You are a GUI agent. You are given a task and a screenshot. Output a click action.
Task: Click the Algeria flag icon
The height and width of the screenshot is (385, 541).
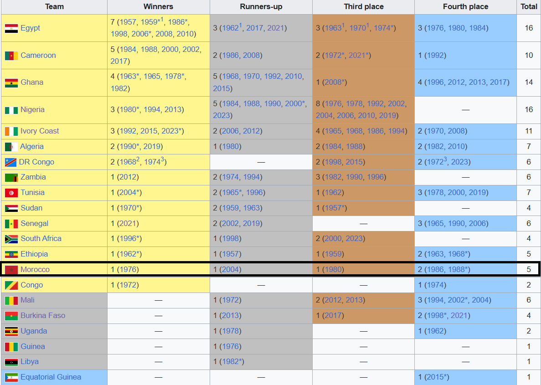(11, 147)
